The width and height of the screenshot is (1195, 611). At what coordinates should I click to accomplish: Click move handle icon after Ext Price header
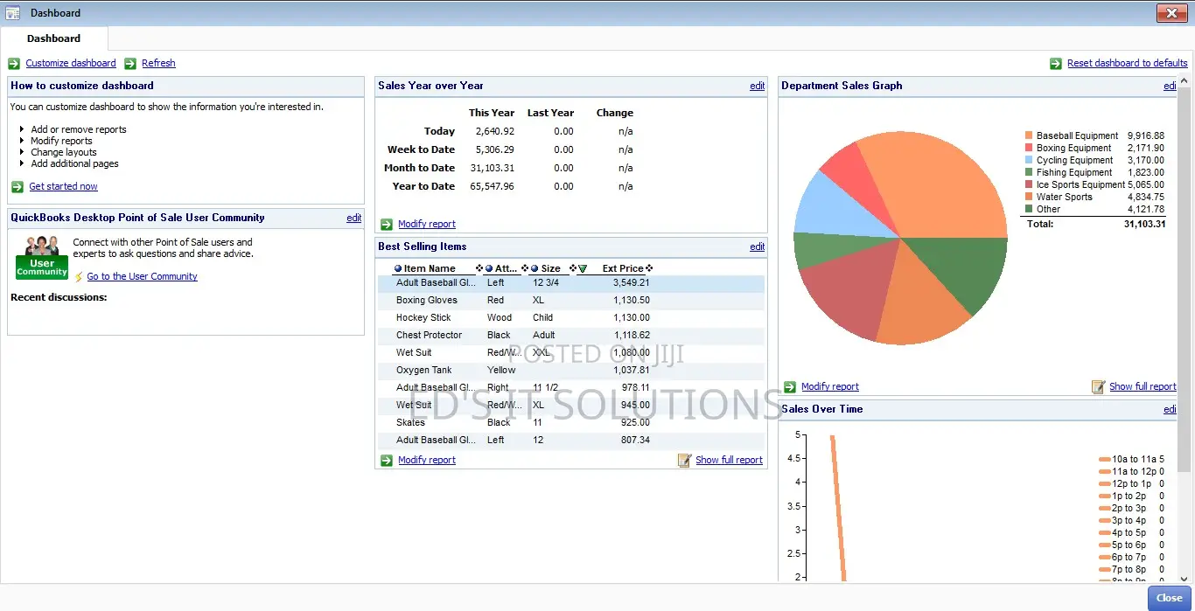pos(649,268)
